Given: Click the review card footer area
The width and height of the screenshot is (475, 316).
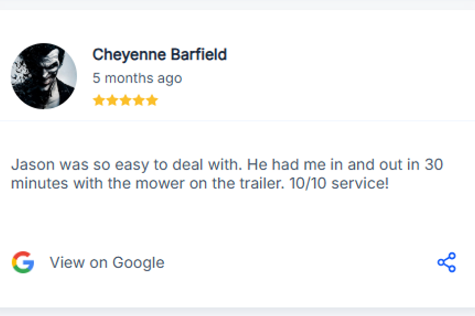Looking at the screenshot, I should [237, 262].
